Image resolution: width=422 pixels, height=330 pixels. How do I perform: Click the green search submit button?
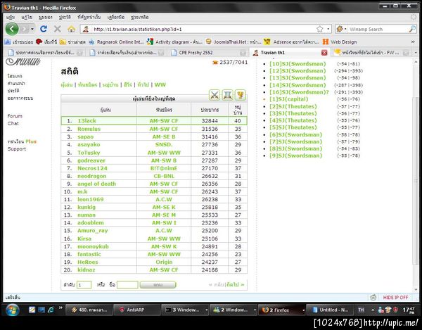point(158,285)
